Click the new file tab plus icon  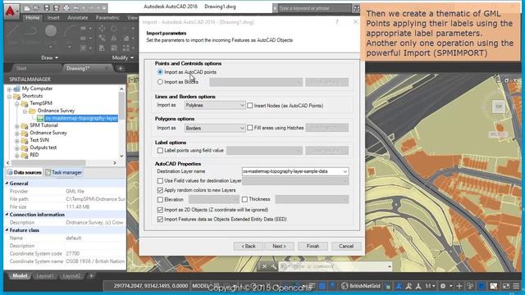[x=121, y=68]
